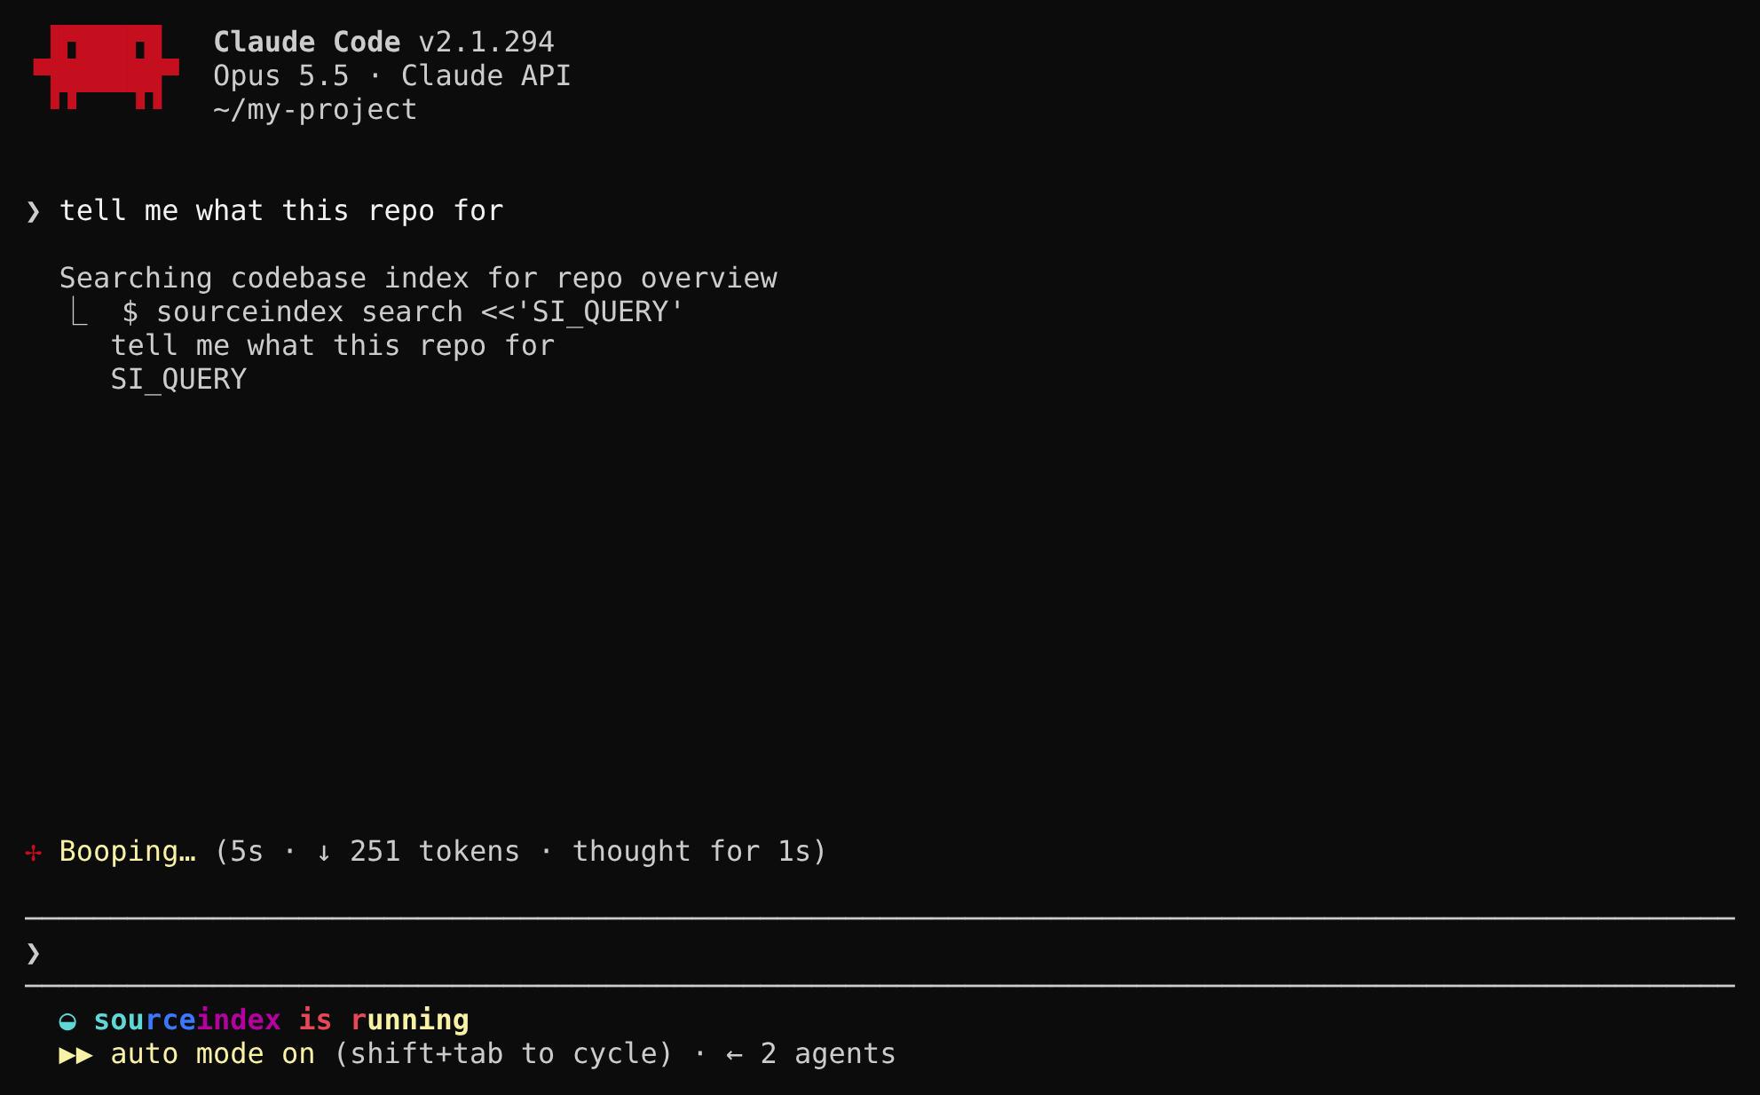Click the tree branch marker before the command
1760x1095 pixels.
click(x=79, y=311)
